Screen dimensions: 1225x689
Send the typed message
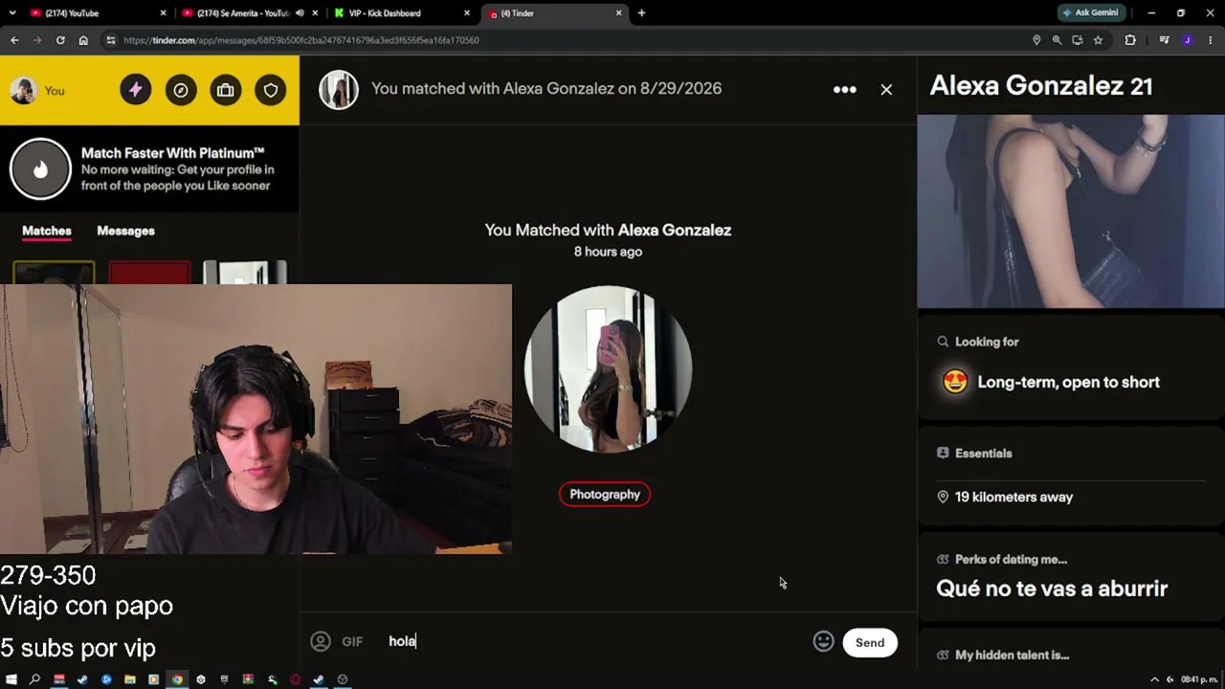(x=870, y=642)
